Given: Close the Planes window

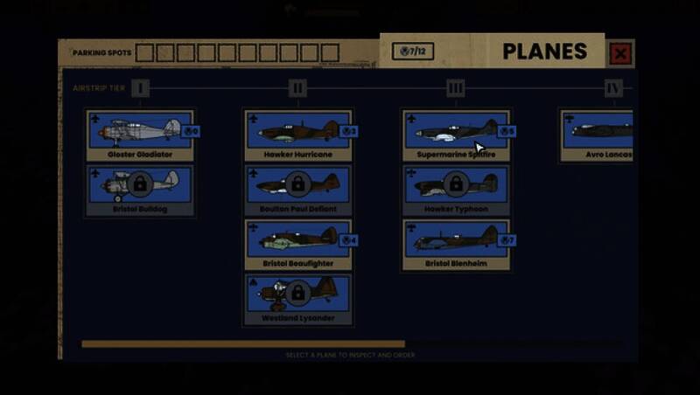Looking at the screenshot, I should coord(620,54).
